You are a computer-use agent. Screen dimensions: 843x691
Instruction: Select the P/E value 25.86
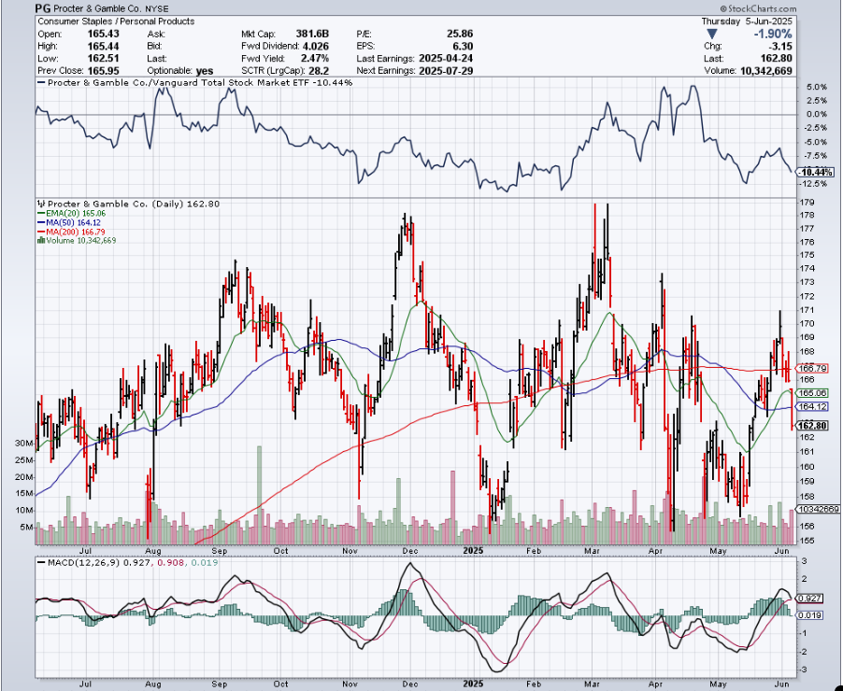[x=460, y=34]
